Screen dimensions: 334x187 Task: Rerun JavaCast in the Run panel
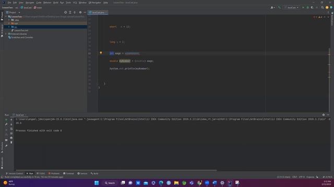pyautogui.click(x=6, y=120)
